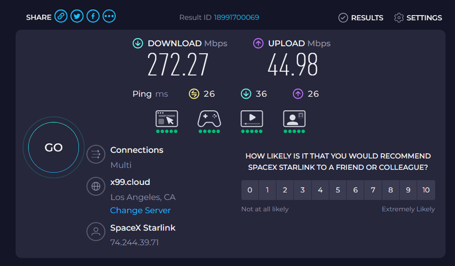The height and width of the screenshot is (266, 455).
Task: Click the video streaming performance icon
Action: pyautogui.click(x=252, y=119)
